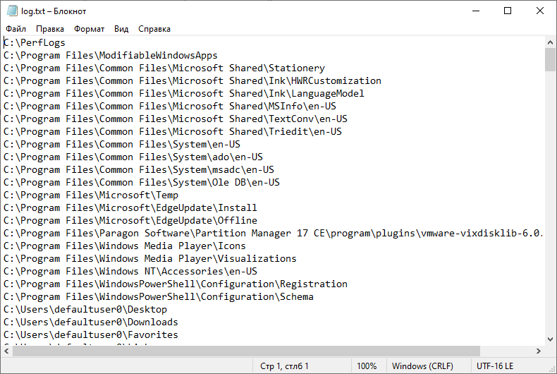Screen dimensions: 557x374
Task: Click the Windows NT\Accessories\en-US line
Action: 130,271
